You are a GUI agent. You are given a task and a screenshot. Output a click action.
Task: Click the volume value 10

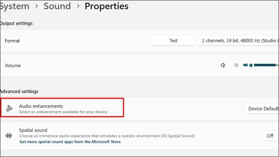tap(236, 65)
